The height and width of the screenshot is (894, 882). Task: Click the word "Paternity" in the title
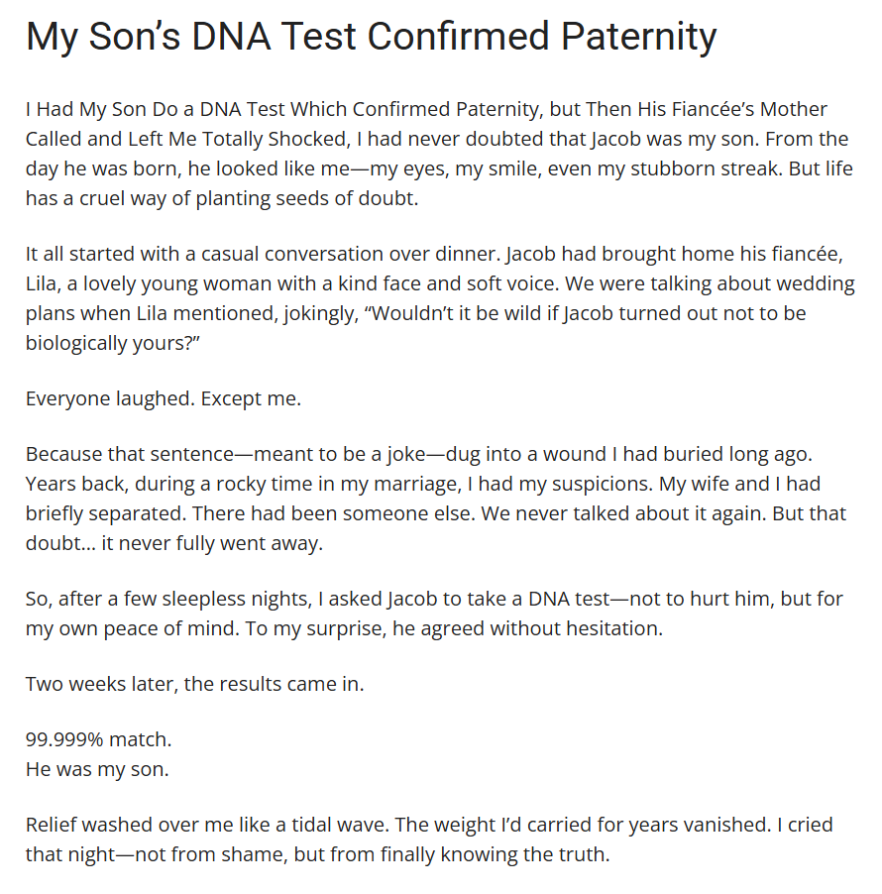638,38
